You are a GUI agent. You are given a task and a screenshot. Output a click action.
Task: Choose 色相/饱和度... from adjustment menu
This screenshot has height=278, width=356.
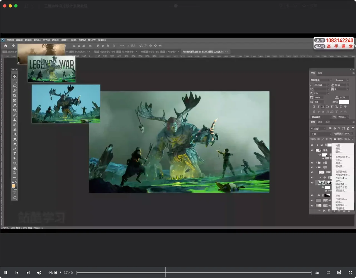[x=343, y=175]
